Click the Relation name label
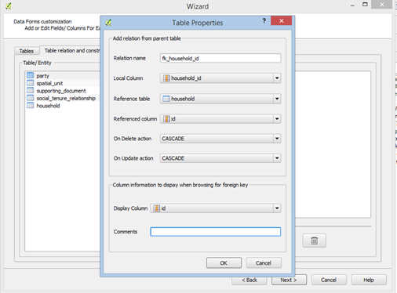The height and width of the screenshot is (293, 397). click(x=129, y=58)
